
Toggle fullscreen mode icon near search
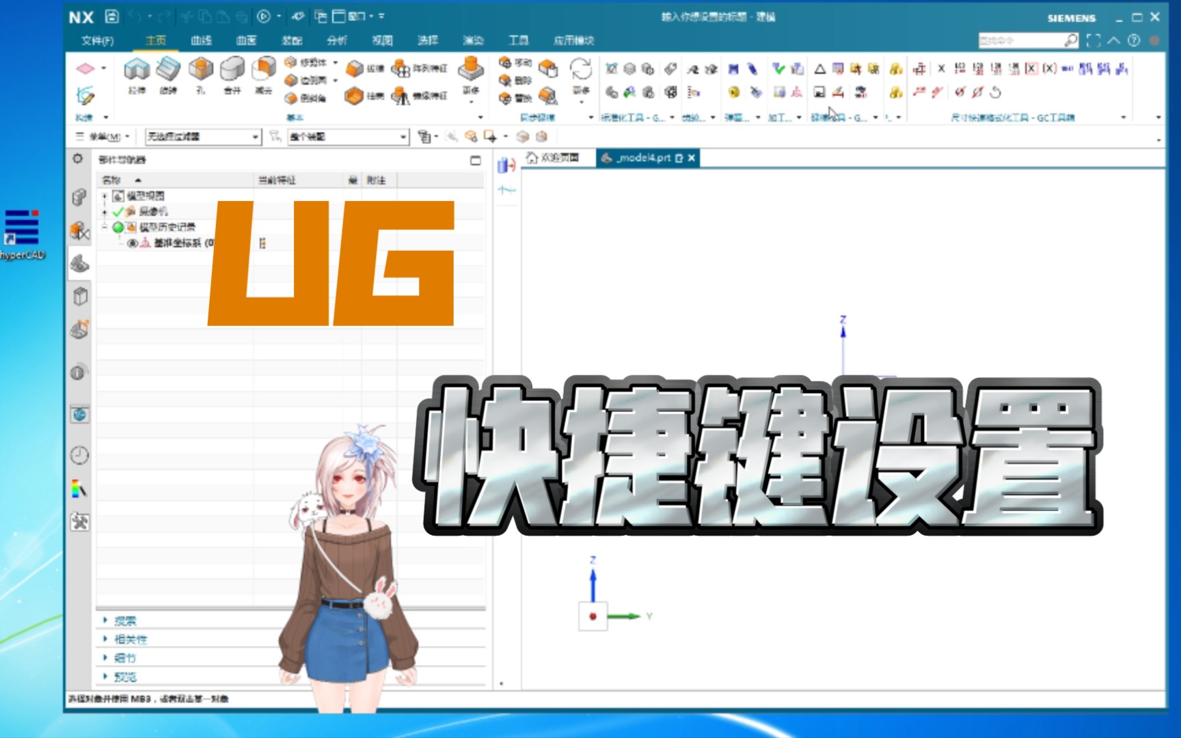tap(1094, 40)
